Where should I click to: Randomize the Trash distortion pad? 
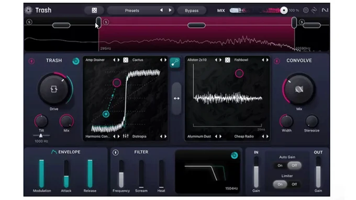point(126,60)
